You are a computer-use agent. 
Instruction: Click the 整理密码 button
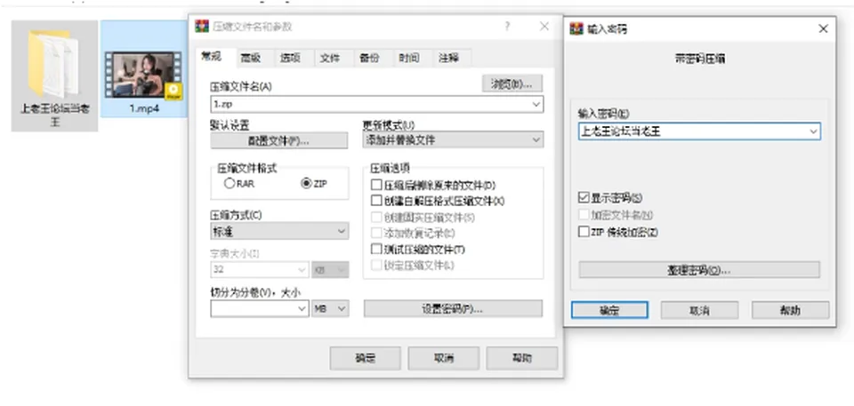click(x=699, y=270)
